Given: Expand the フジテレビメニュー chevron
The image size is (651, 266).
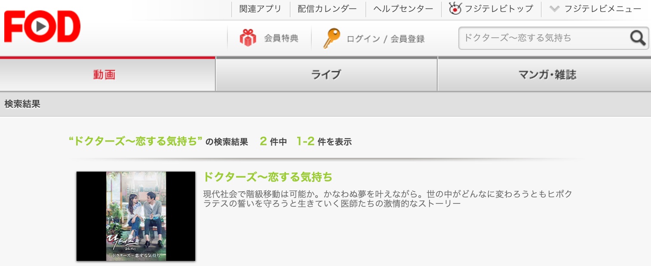Looking at the screenshot, I should point(554,9).
